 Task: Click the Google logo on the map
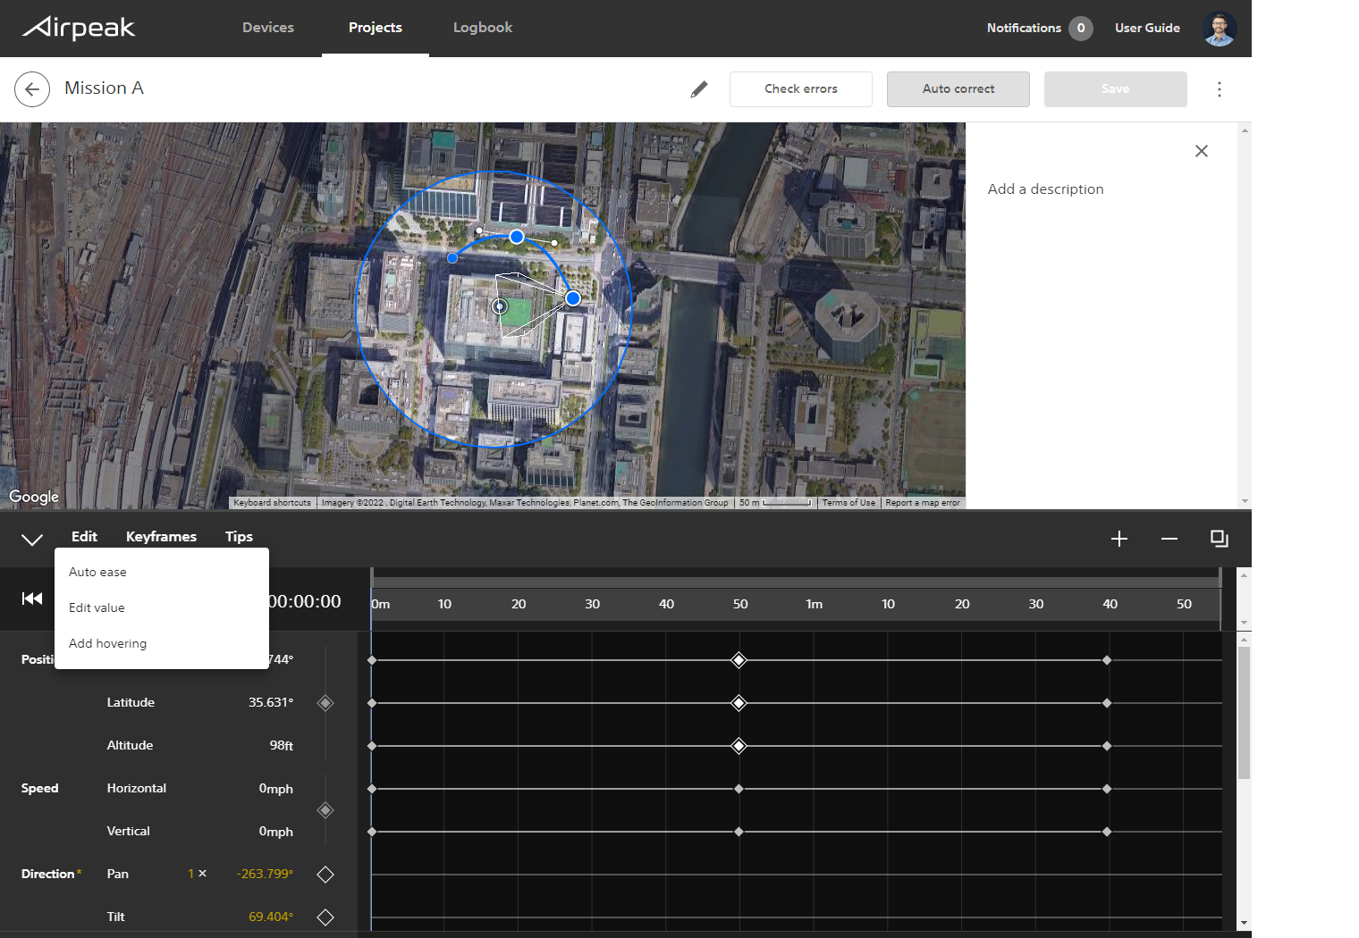(x=34, y=497)
